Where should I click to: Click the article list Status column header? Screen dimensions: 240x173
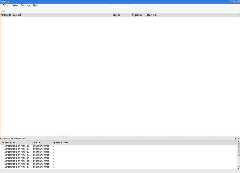point(121,15)
